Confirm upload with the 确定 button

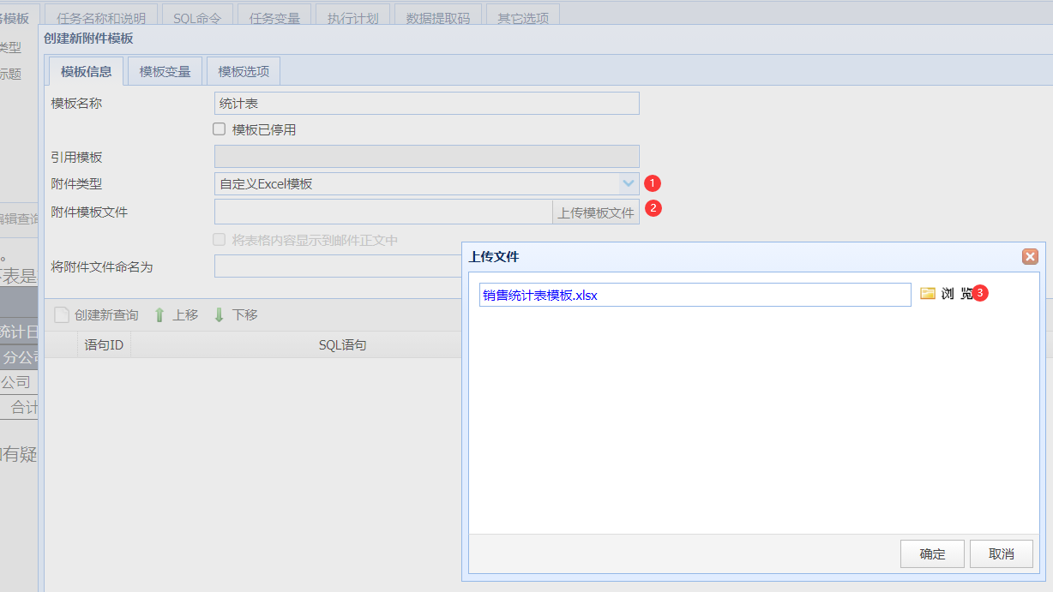(932, 554)
